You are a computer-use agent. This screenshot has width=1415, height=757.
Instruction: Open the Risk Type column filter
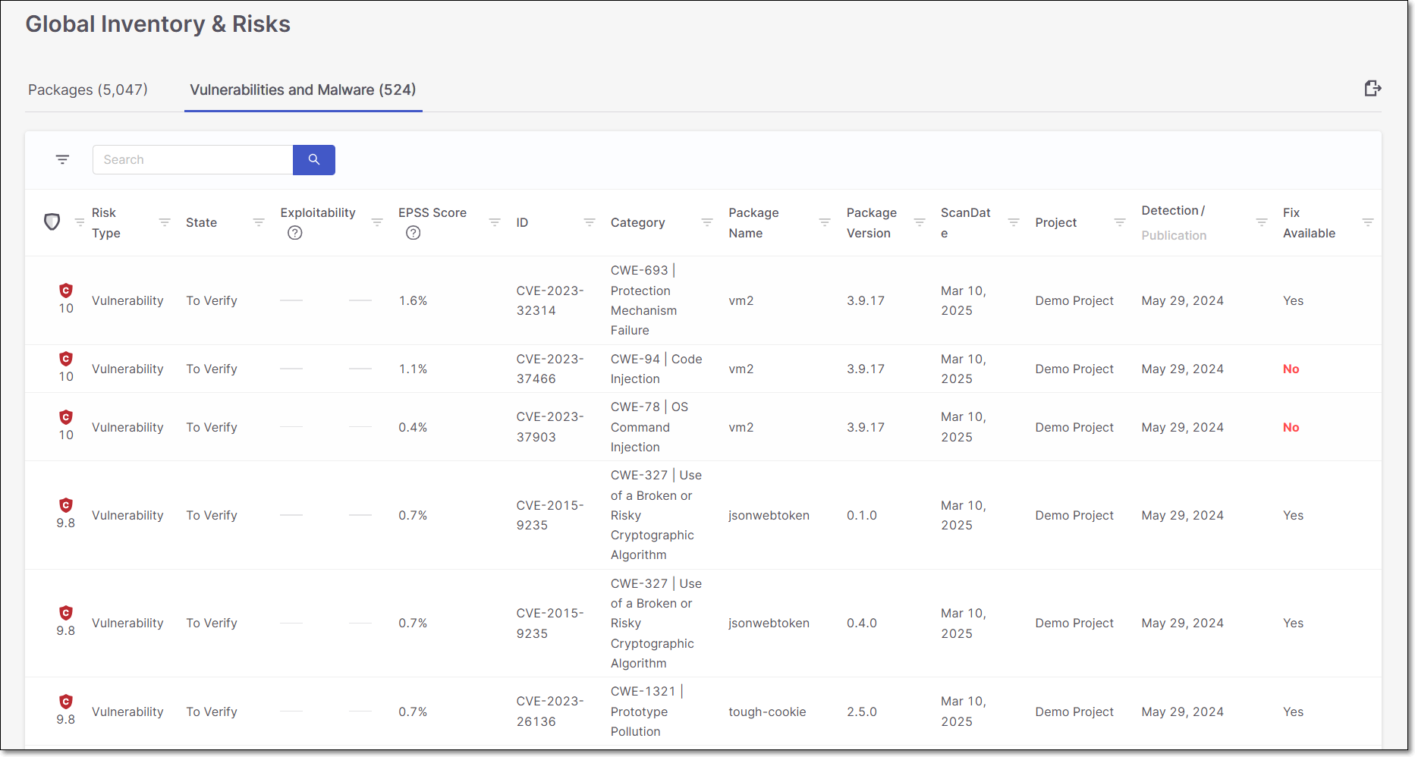point(165,222)
